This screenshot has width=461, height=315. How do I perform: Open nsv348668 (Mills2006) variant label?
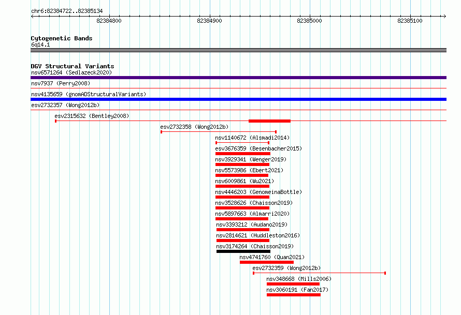click(299, 279)
